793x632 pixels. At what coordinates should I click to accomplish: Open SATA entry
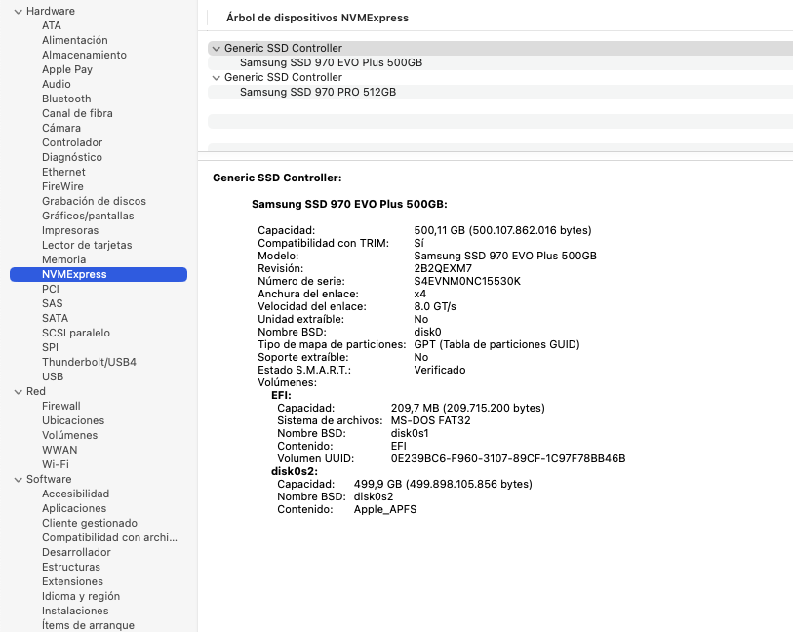tap(56, 319)
